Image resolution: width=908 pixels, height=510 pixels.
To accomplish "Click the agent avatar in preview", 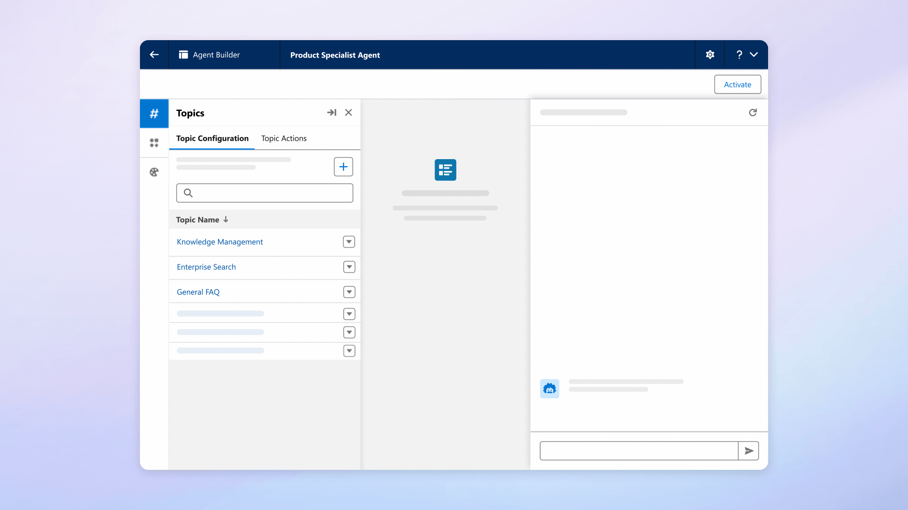I will (x=550, y=389).
